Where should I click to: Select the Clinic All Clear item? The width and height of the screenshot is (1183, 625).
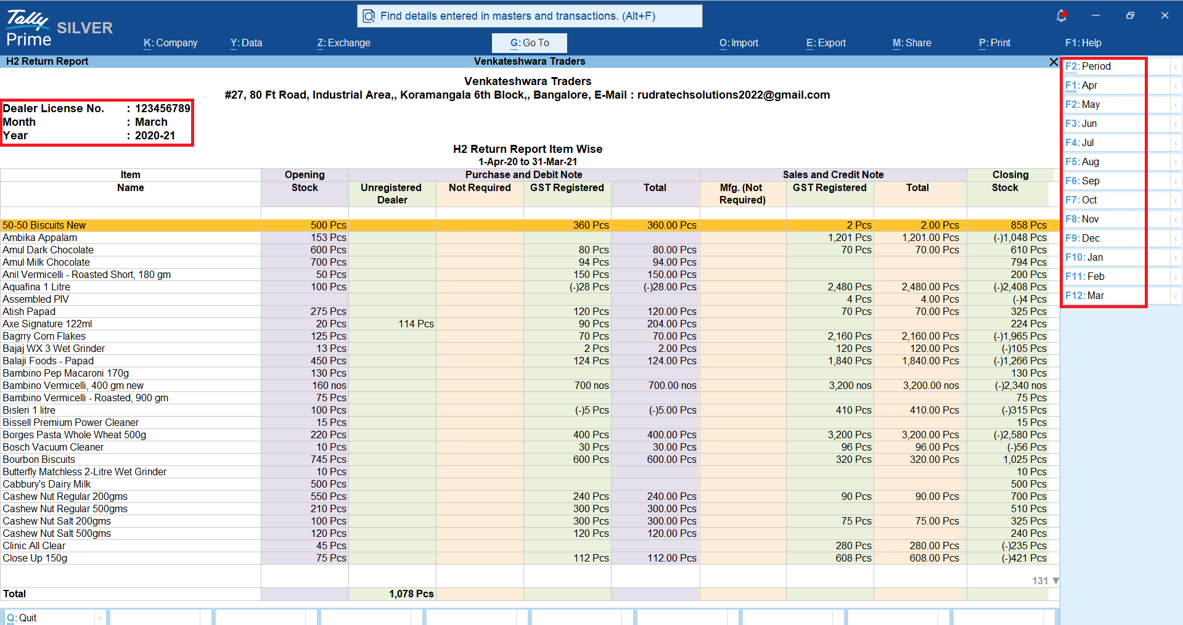pyautogui.click(x=34, y=546)
